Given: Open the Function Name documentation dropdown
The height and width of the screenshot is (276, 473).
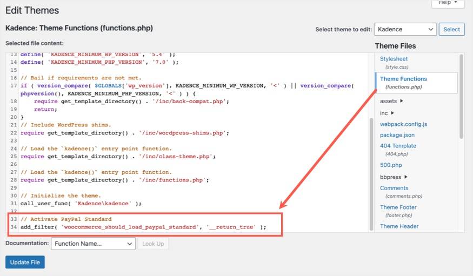Looking at the screenshot, I should point(93,244).
